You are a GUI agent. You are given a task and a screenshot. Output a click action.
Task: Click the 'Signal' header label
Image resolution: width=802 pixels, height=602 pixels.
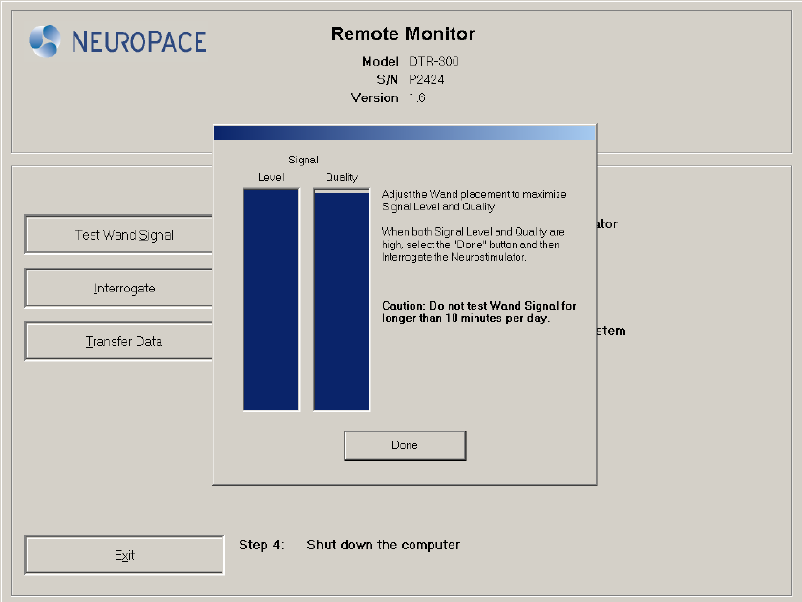pos(304,160)
